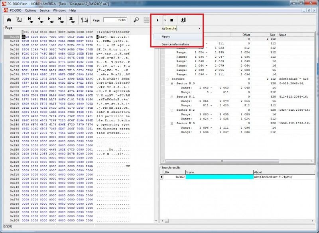The height and width of the screenshot is (233, 319).
Task: Click the go-to page number icon
Action: click(x=72, y=20)
